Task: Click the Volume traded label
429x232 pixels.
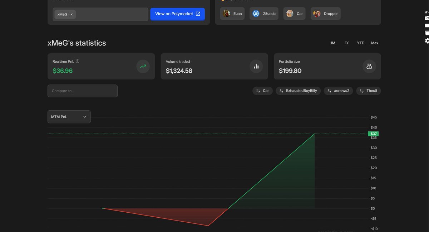Action: pyautogui.click(x=178, y=62)
